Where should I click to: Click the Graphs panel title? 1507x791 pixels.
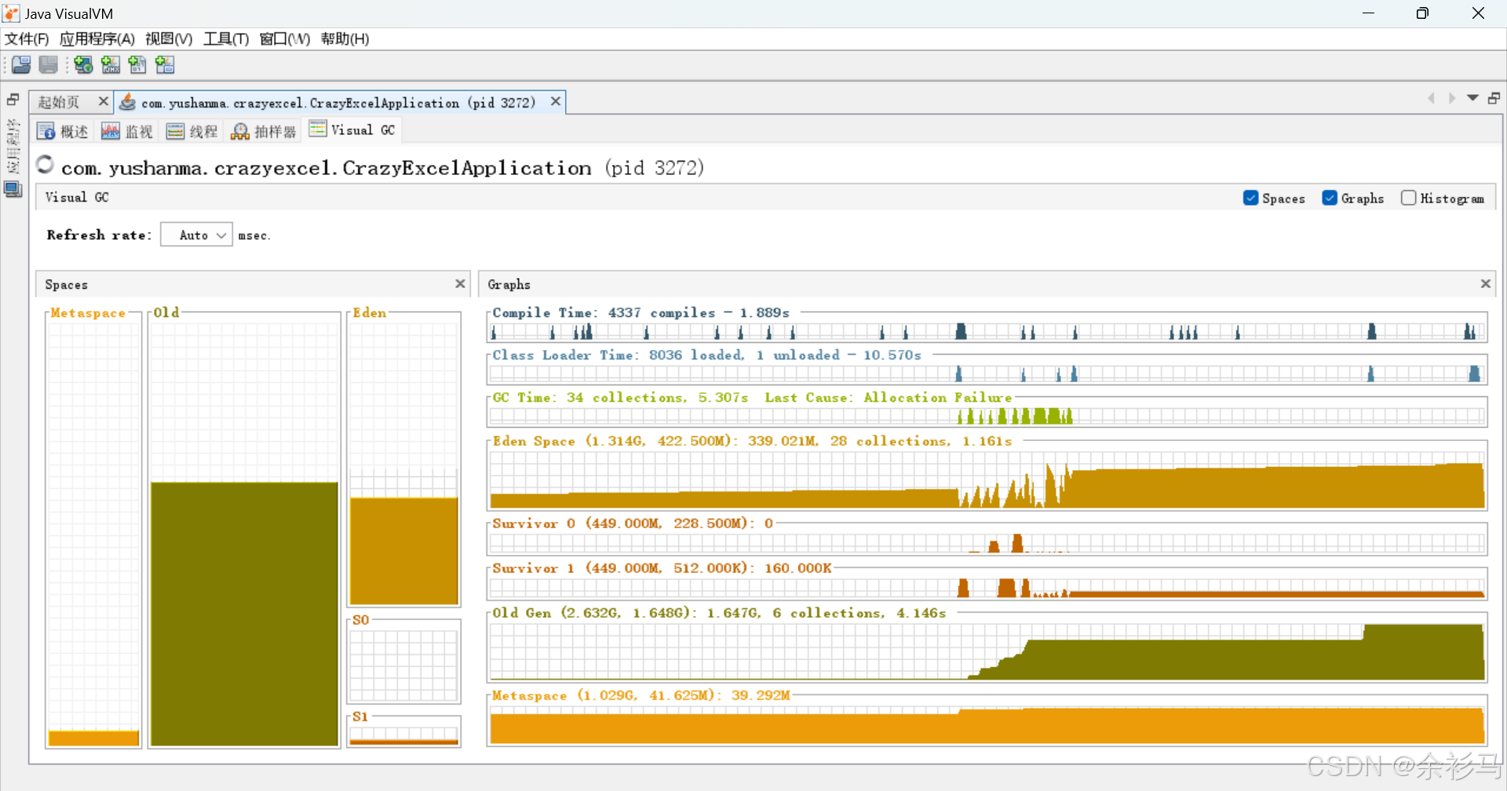point(509,284)
